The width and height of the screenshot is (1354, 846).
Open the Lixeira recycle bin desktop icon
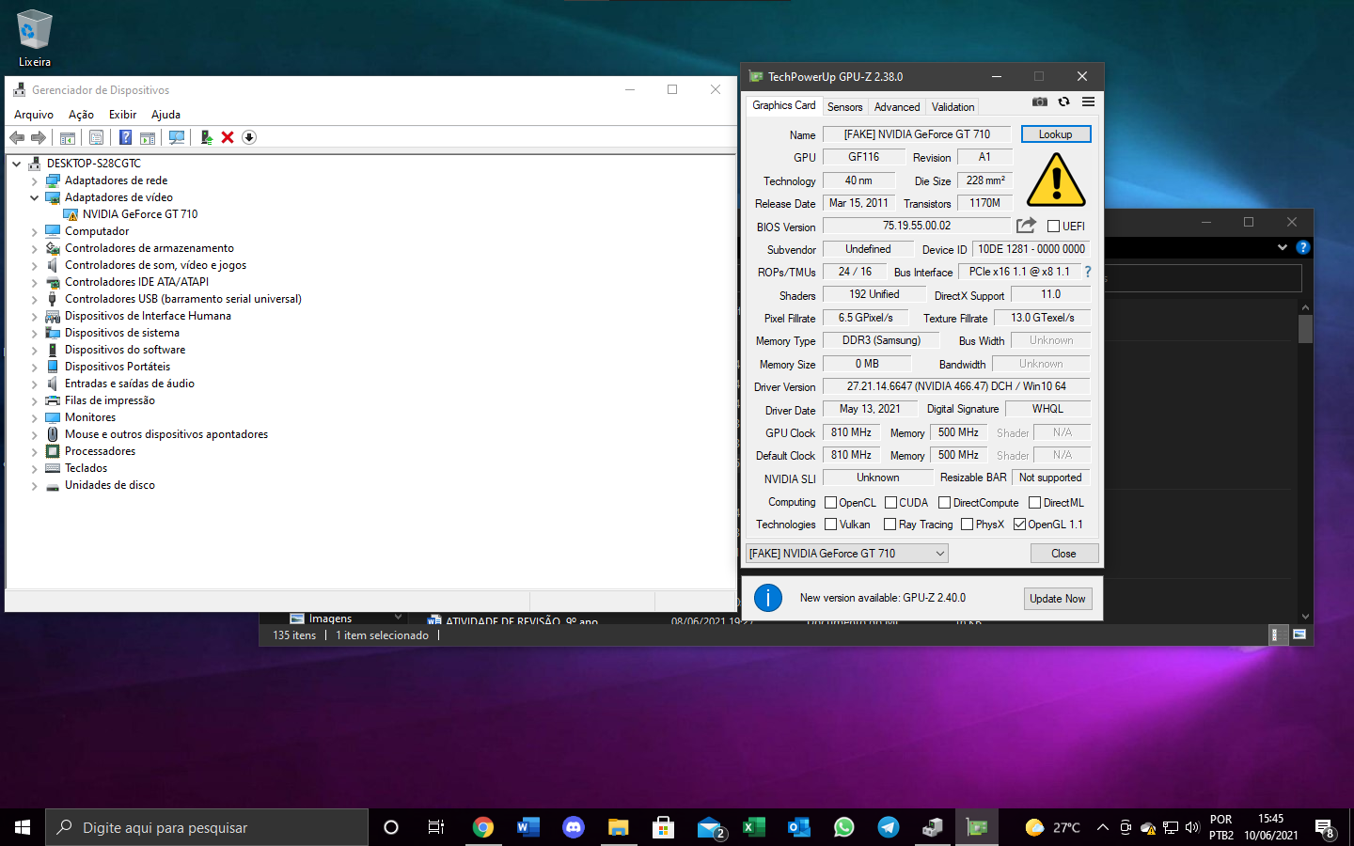tap(35, 38)
